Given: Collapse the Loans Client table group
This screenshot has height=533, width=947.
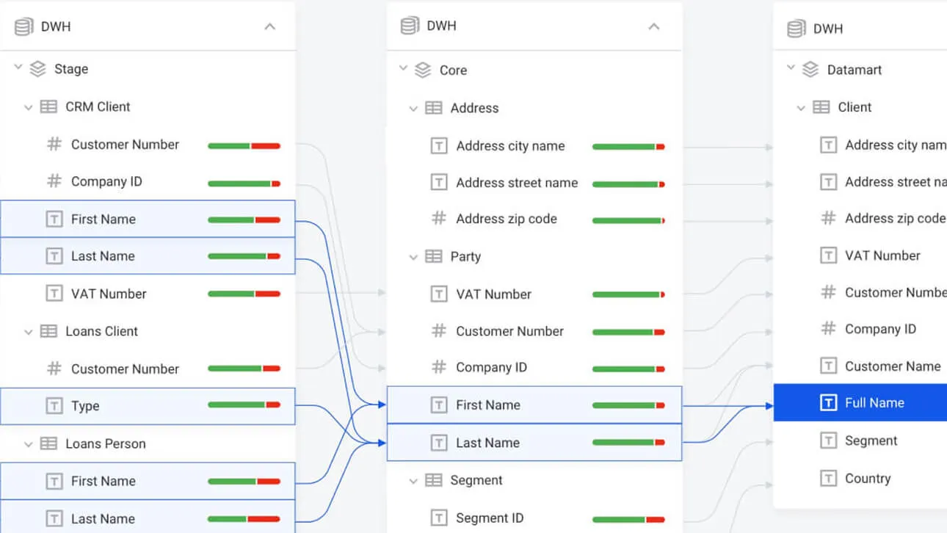Looking at the screenshot, I should [29, 332].
